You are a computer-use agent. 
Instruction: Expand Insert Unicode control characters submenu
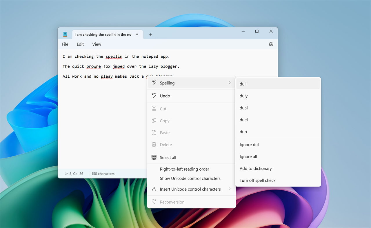[230, 189]
